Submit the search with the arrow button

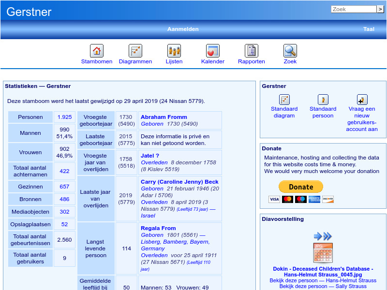tap(380, 9)
